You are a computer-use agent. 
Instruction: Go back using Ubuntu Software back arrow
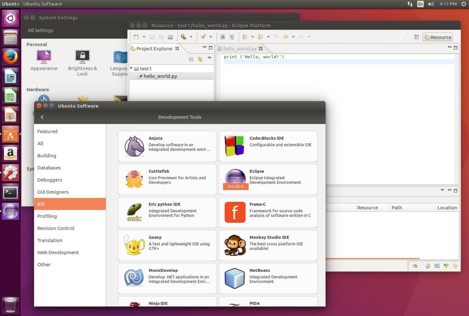(42, 117)
